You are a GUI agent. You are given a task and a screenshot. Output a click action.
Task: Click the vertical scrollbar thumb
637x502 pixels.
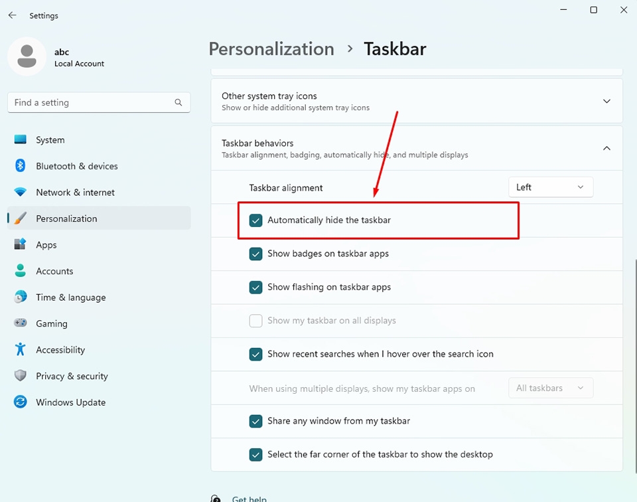click(x=636, y=366)
